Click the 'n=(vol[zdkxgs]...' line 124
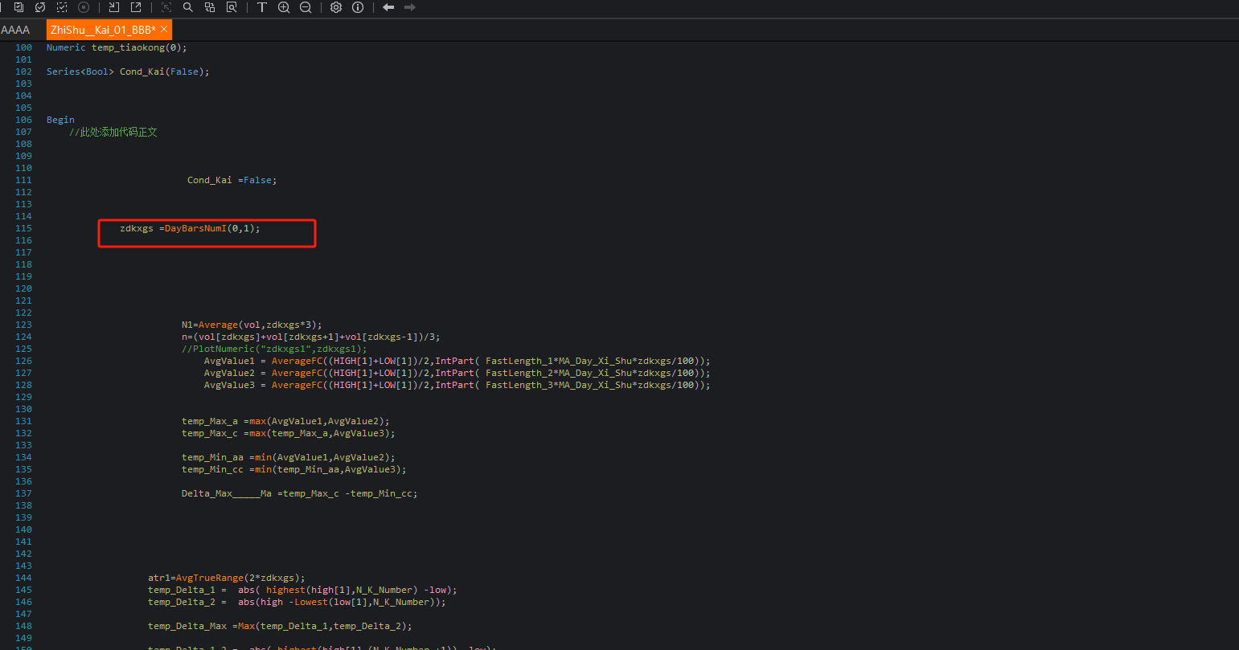This screenshot has width=1239, height=650. 311,337
